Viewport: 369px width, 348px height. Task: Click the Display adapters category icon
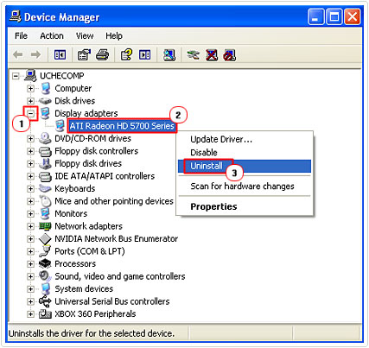[45, 113]
